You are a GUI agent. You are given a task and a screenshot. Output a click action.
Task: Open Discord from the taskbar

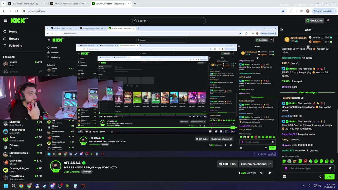coord(52,186)
